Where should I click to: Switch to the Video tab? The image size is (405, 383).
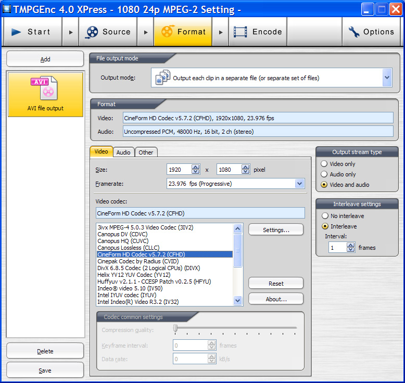pyautogui.click(x=101, y=151)
